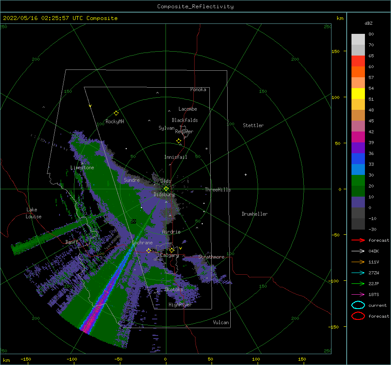Select the purple 39–36 dBZ color swatch
This screenshot has height=365, width=391.
pos(358,148)
